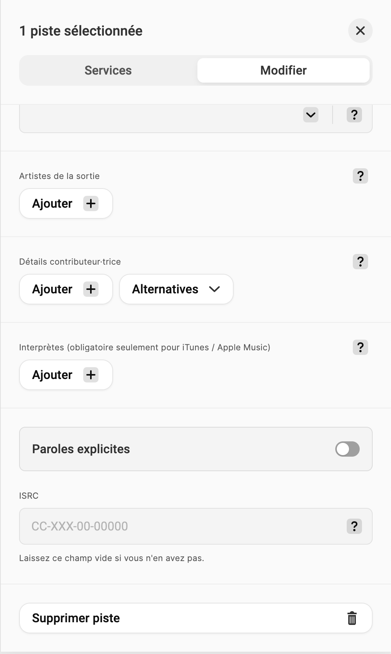Add a contributor under Détails contributeur·trice
The image size is (391, 654).
[x=66, y=289]
